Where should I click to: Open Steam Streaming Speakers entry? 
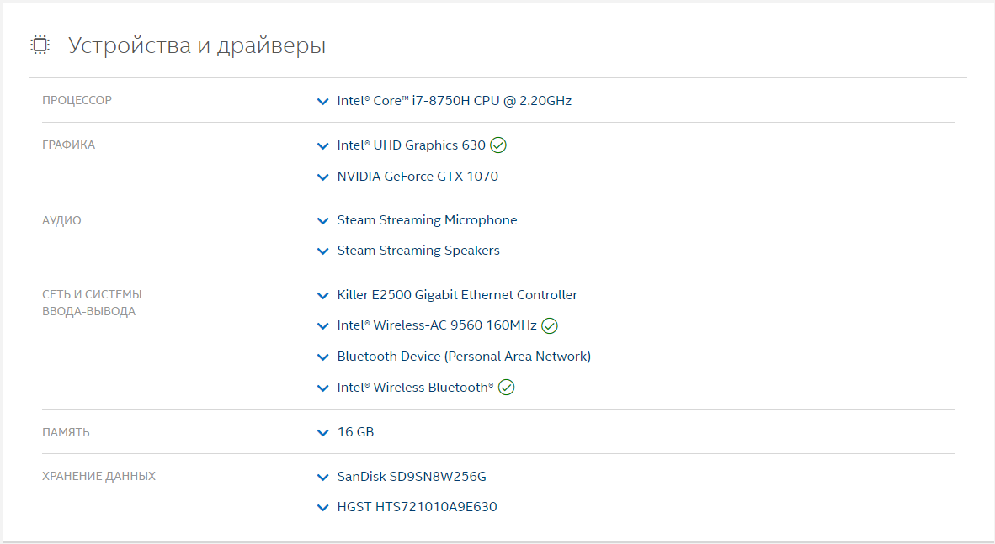[418, 251]
